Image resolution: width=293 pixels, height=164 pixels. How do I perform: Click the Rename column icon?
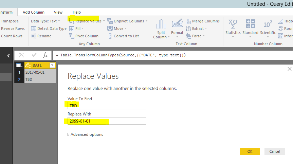pyautogui.click(x=34, y=36)
